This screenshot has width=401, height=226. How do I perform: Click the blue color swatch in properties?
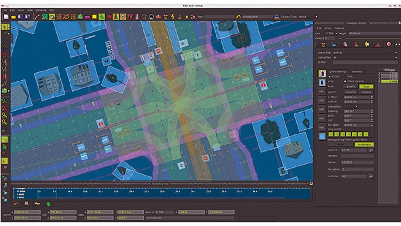point(322,137)
